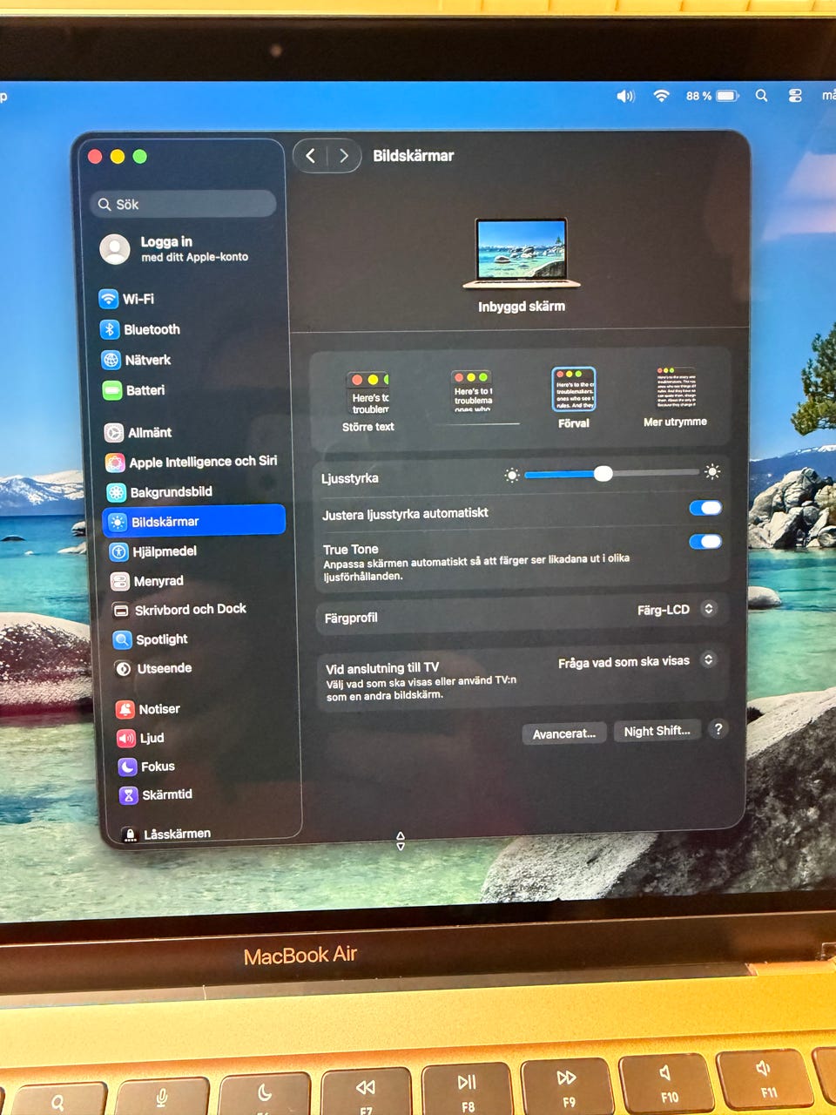The width and height of the screenshot is (836, 1115).
Task: Click the Skärmtid hourglass icon
Action: 129,794
